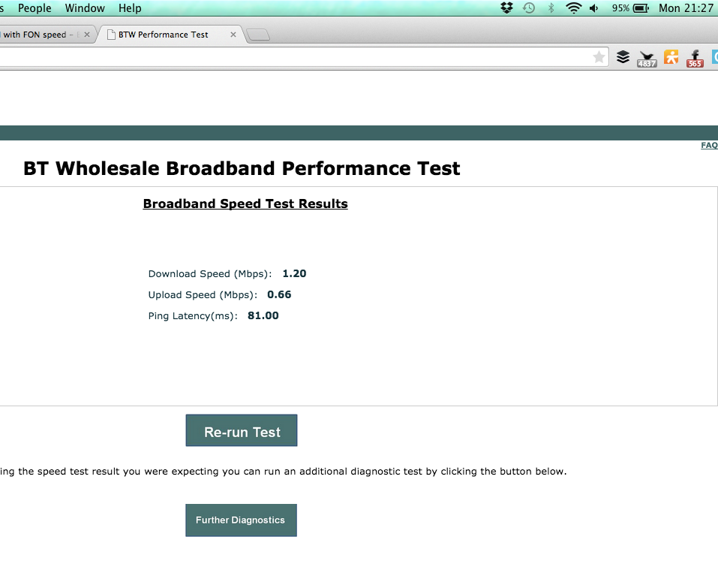Screen dimensions: 718x570
Task: Open the extension with 4837 badge
Action: (647, 59)
